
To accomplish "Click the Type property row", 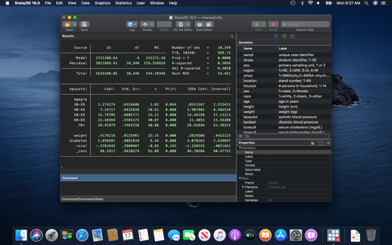I will pos(284,161).
